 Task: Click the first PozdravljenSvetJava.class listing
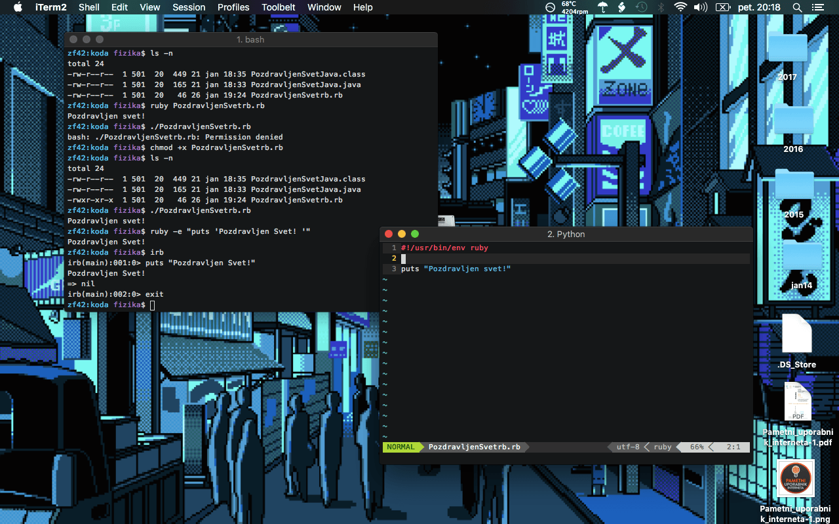point(308,75)
